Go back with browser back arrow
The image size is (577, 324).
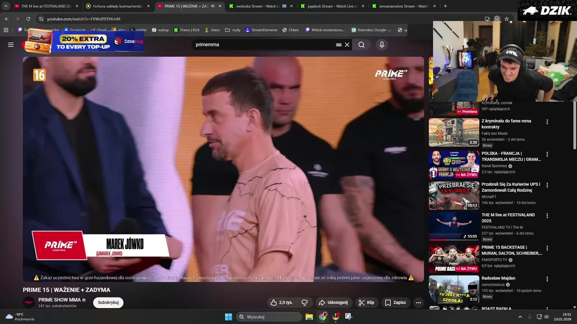6,19
